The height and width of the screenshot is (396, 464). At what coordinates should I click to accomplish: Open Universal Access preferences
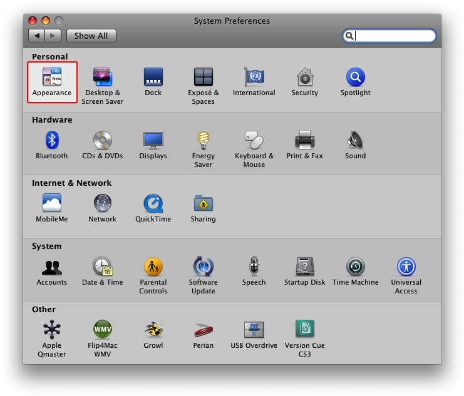pyautogui.click(x=406, y=275)
